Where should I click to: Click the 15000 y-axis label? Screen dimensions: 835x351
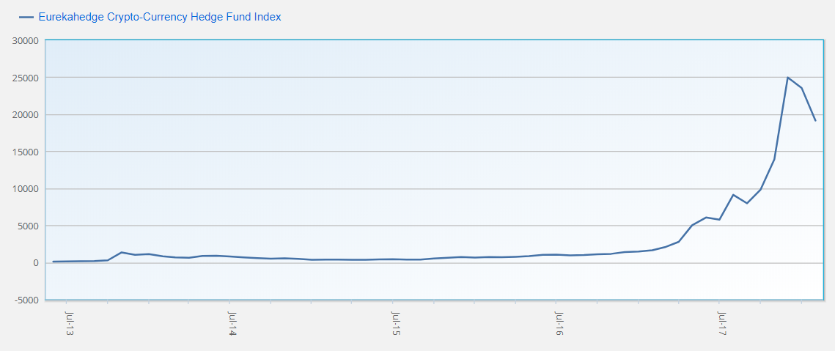26,152
